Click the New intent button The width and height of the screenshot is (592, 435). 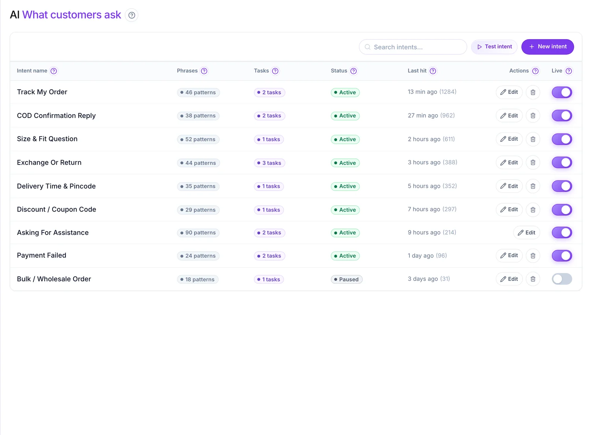coord(548,47)
